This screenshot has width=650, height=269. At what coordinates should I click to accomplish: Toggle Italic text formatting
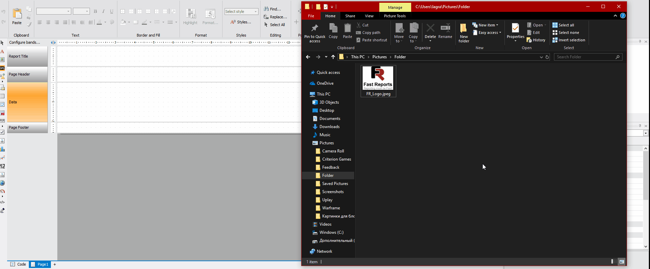103,12
